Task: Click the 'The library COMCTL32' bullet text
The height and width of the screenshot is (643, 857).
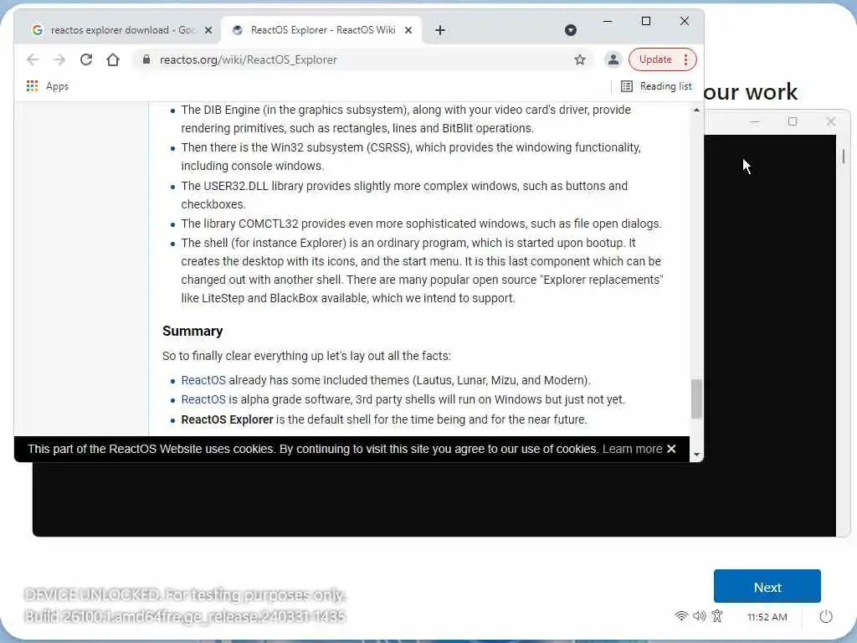Action: tap(422, 224)
